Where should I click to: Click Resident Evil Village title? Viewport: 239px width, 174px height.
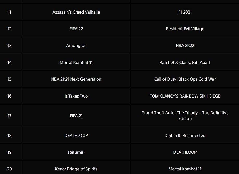[x=185, y=29]
